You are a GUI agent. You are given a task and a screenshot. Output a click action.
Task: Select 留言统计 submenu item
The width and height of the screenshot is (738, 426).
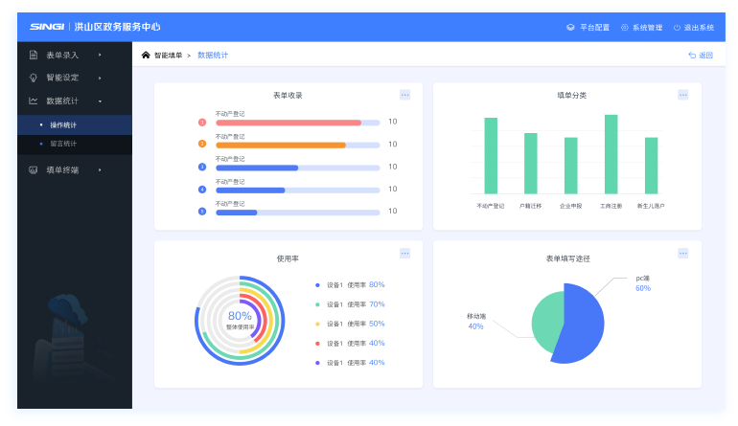[x=63, y=144]
